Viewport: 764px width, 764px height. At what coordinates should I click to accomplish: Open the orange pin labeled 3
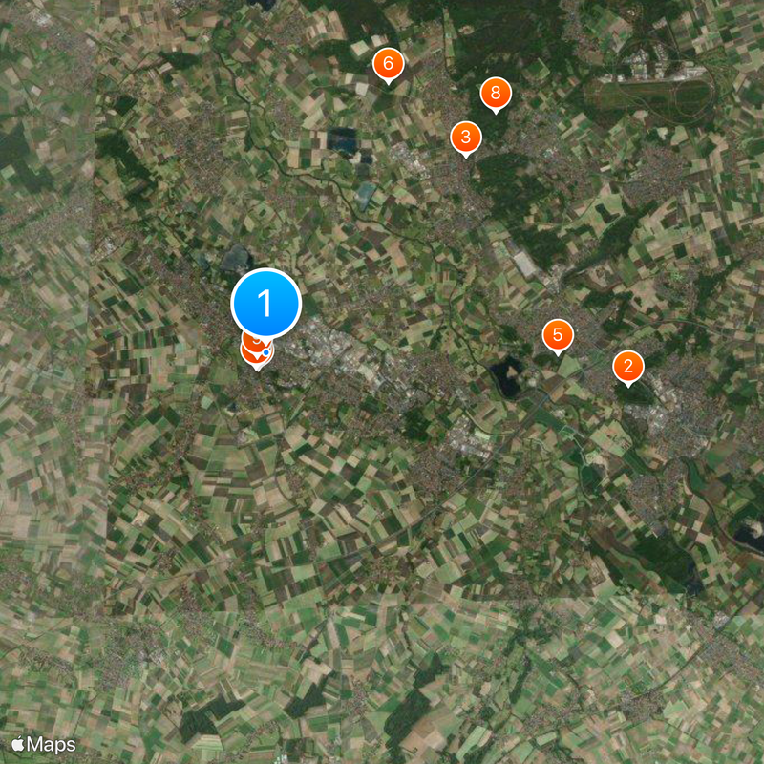tap(466, 138)
